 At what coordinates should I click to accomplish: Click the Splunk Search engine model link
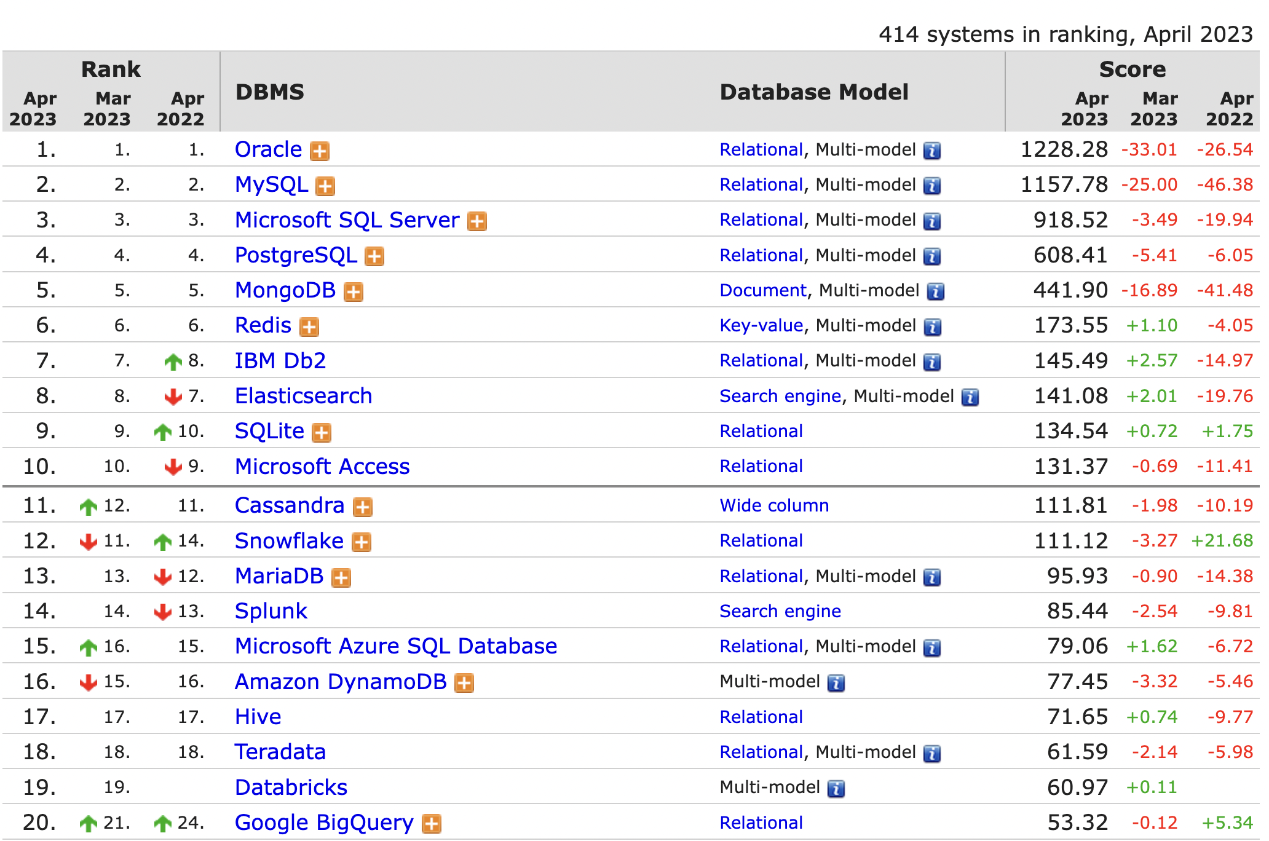tap(780, 611)
